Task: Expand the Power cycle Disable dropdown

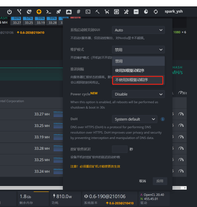Action: pyautogui.click(x=138, y=94)
